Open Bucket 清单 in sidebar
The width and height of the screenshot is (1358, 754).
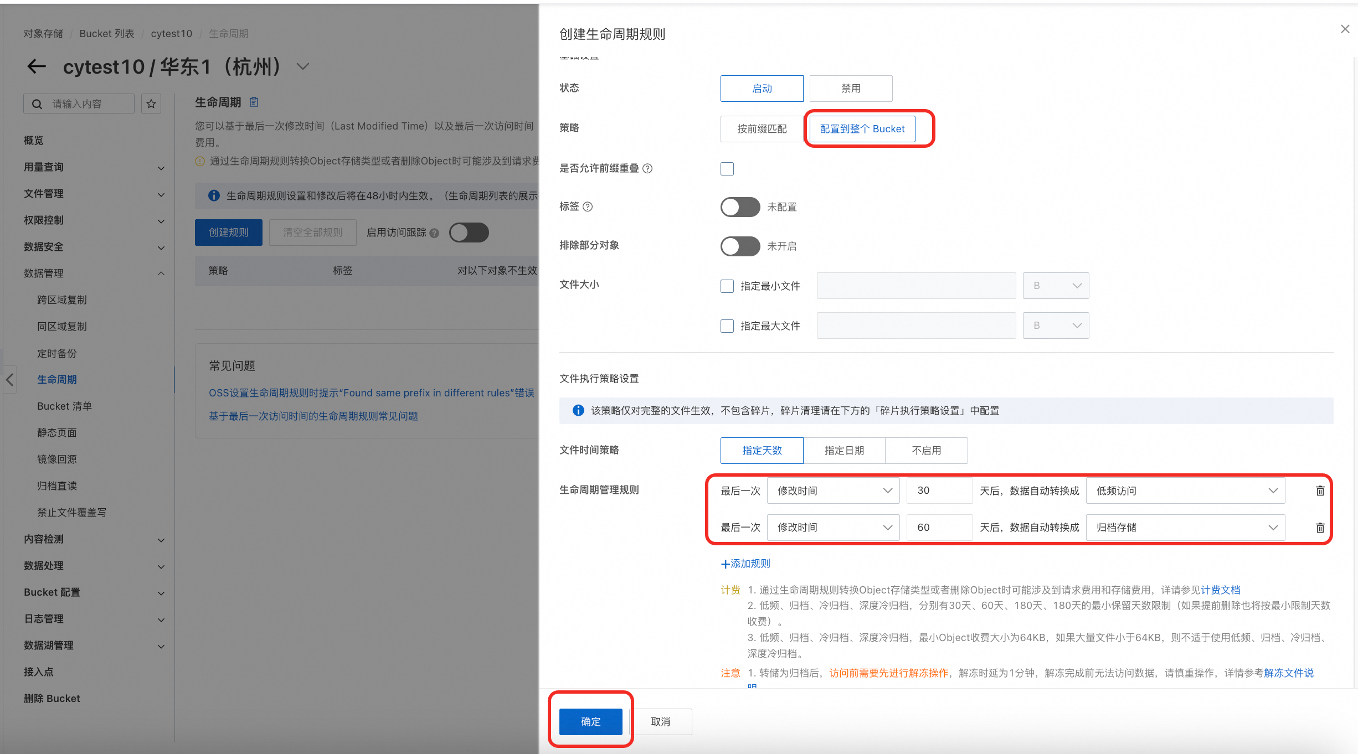(x=64, y=406)
